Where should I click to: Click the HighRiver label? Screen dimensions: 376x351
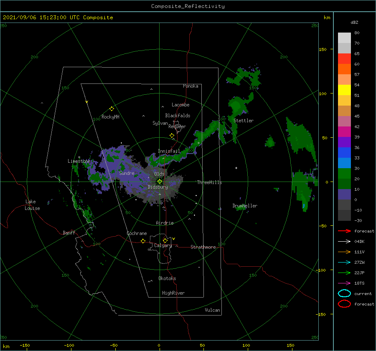point(173,293)
